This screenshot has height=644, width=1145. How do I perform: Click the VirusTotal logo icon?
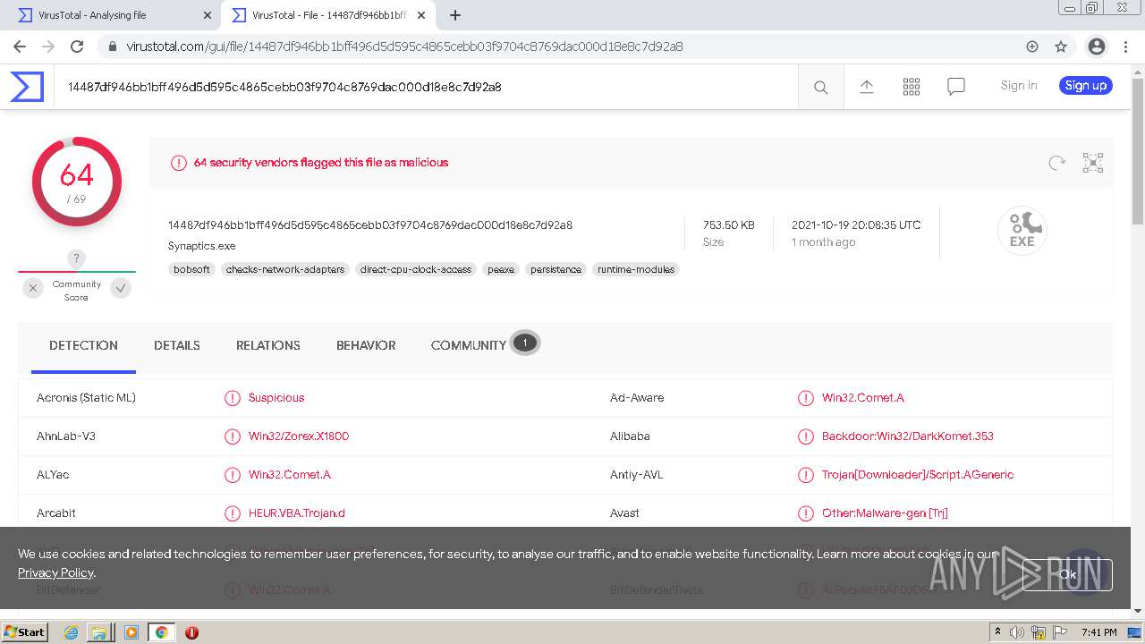[x=27, y=87]
